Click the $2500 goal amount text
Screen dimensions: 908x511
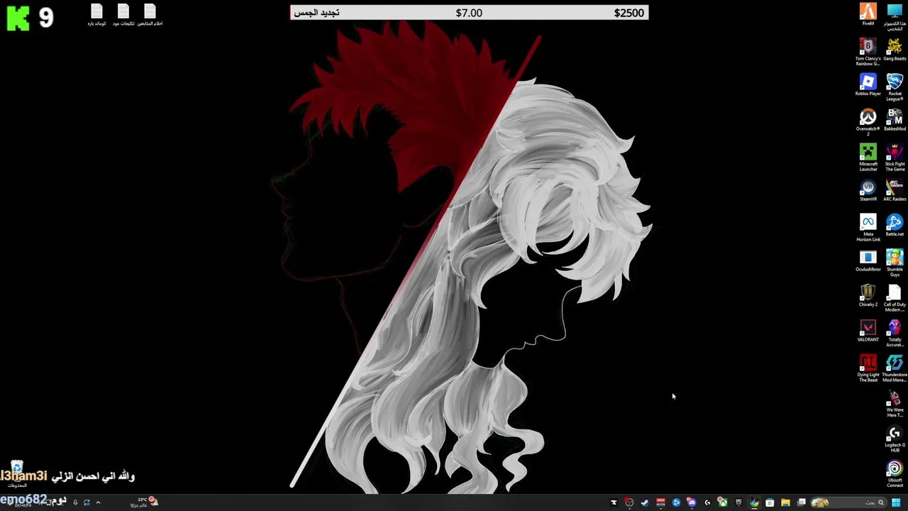629,13
